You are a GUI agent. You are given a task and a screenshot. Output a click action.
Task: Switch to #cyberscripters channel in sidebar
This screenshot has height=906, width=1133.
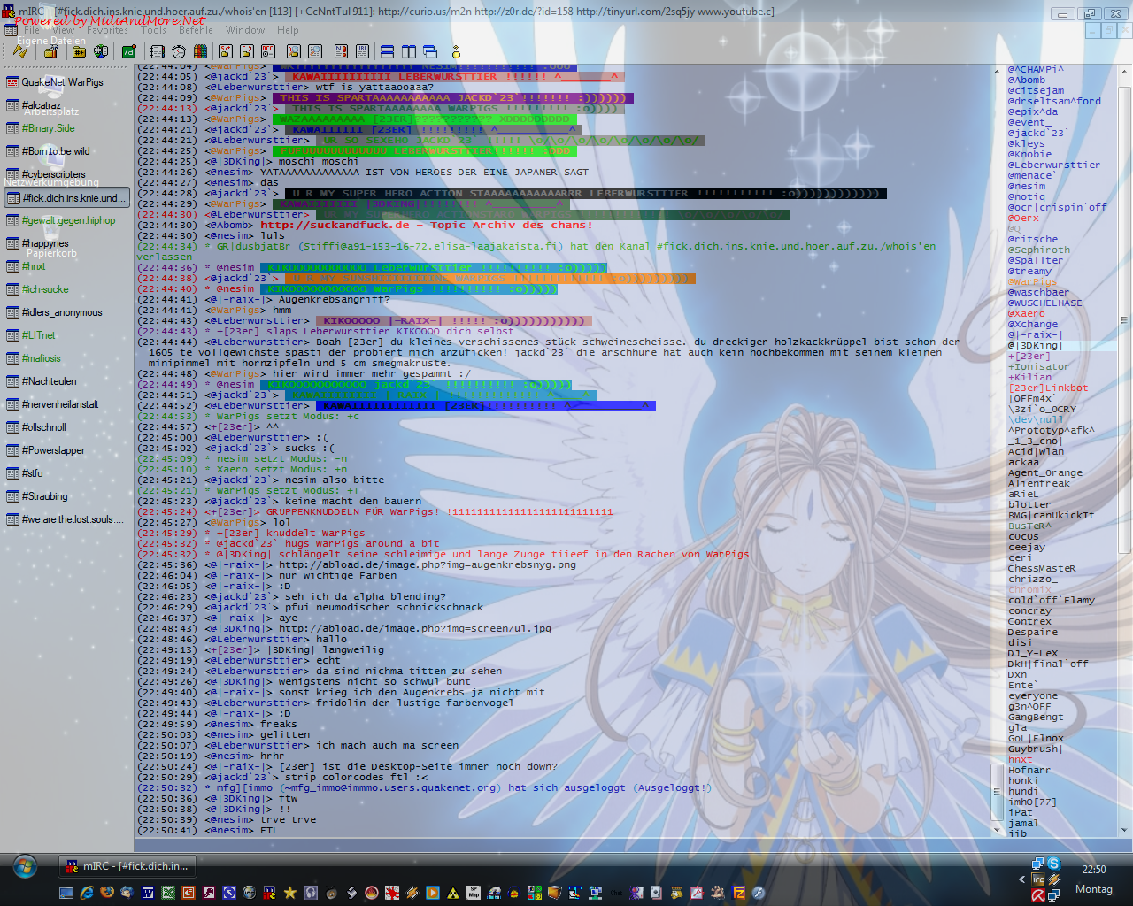53,174
